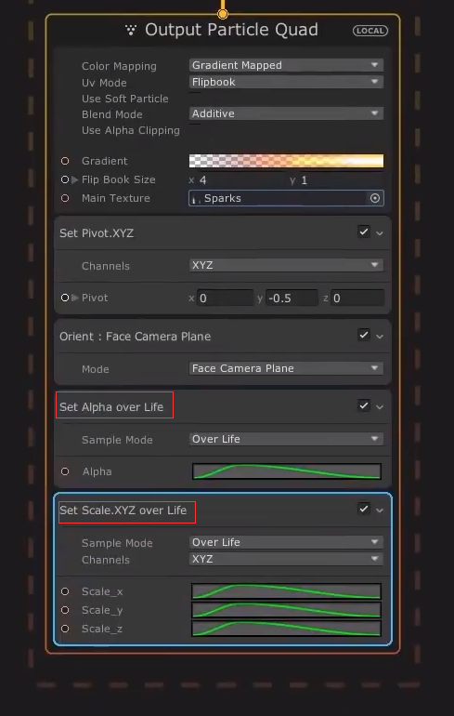Click the Pivot y value field
This screenshot has height=716, width=454.
292,298
